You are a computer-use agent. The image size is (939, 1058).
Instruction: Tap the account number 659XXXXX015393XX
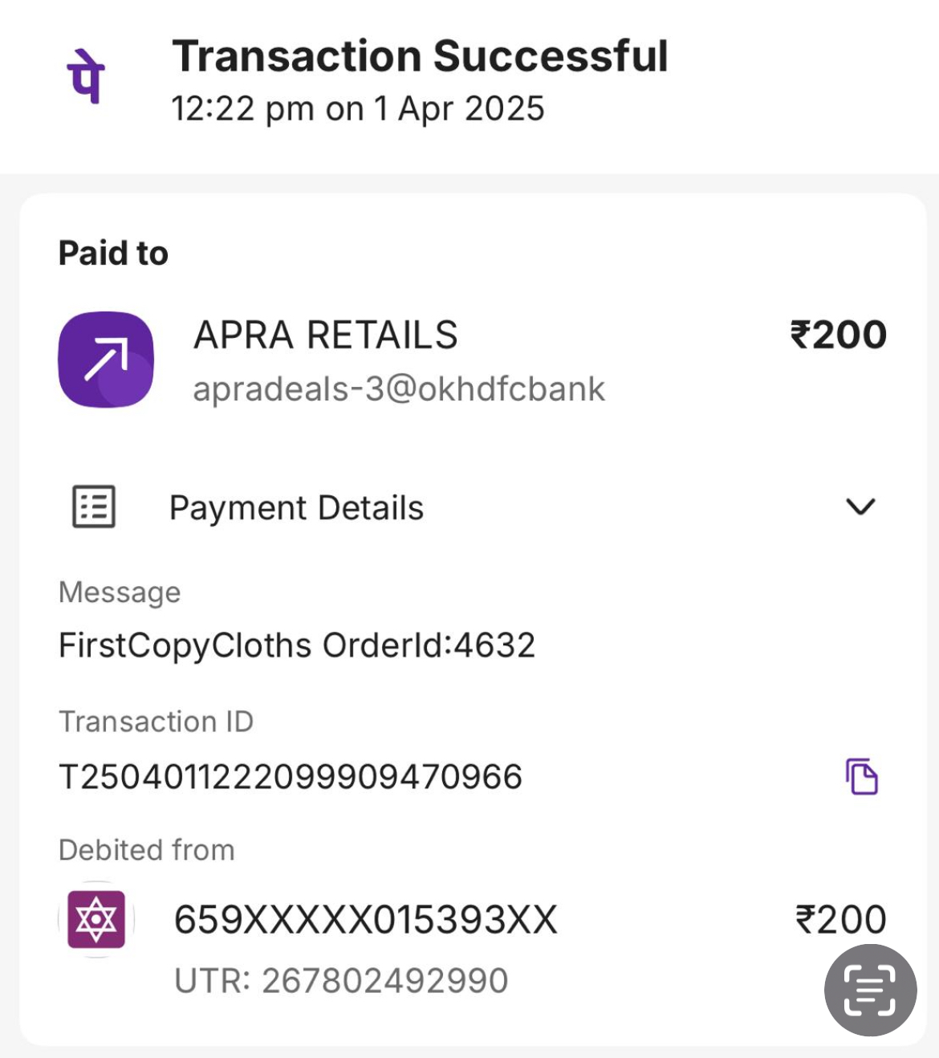tap(365, 920)
